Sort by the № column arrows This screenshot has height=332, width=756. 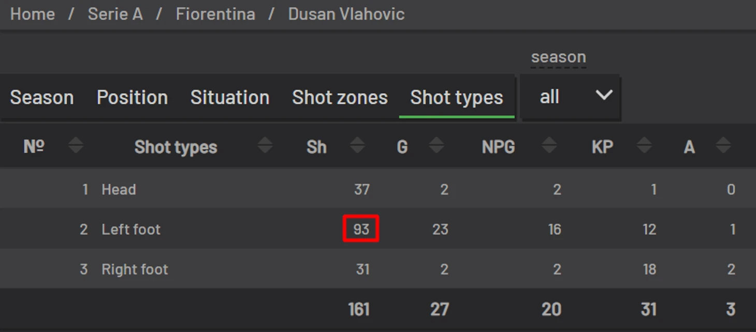76,146
